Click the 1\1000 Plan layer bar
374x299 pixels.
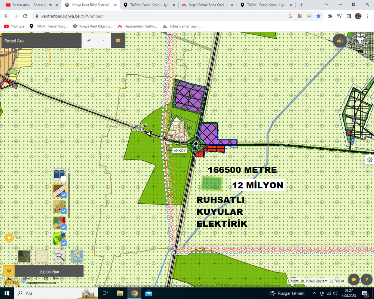tap(49, 272)
